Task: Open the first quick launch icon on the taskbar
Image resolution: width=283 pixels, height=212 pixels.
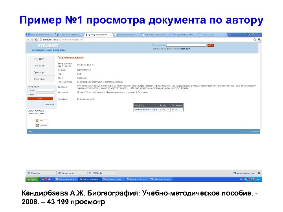Action: 43,179
